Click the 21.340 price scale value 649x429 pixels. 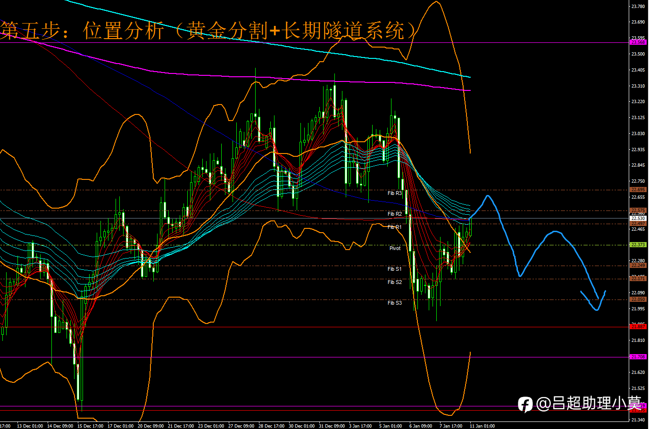click(638, 420)
